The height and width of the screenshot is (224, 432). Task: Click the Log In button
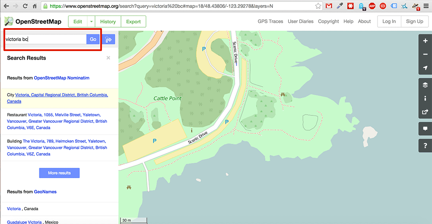coord(389,22)
